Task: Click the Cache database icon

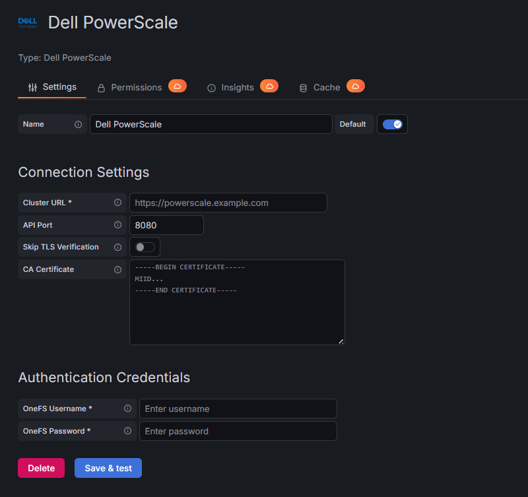Action: tap(303, 88)
